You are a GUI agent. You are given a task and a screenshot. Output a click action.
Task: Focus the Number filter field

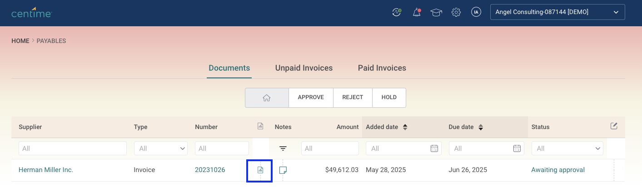[x=222, y=149]
